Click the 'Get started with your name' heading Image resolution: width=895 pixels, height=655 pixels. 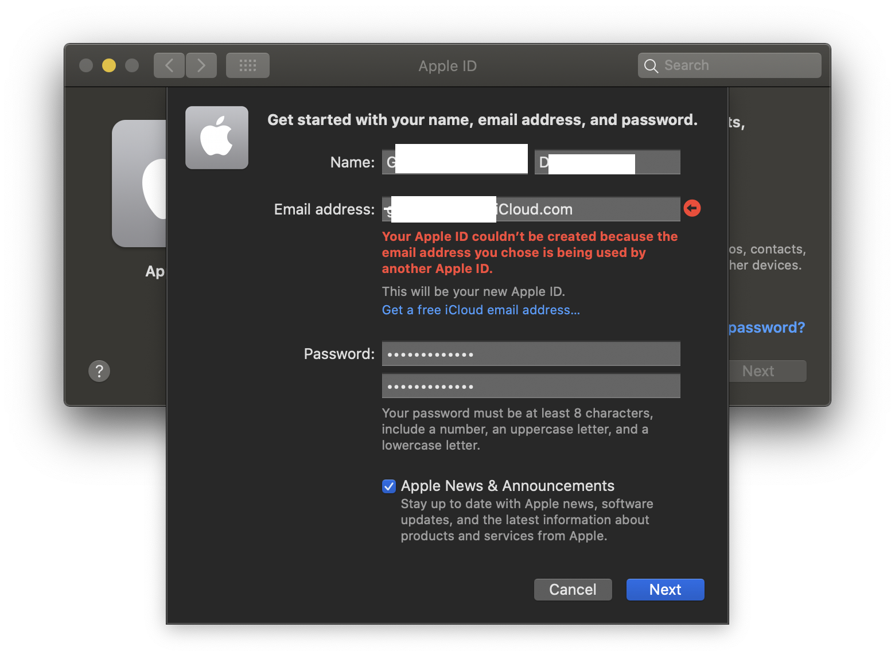coord(482,120)
